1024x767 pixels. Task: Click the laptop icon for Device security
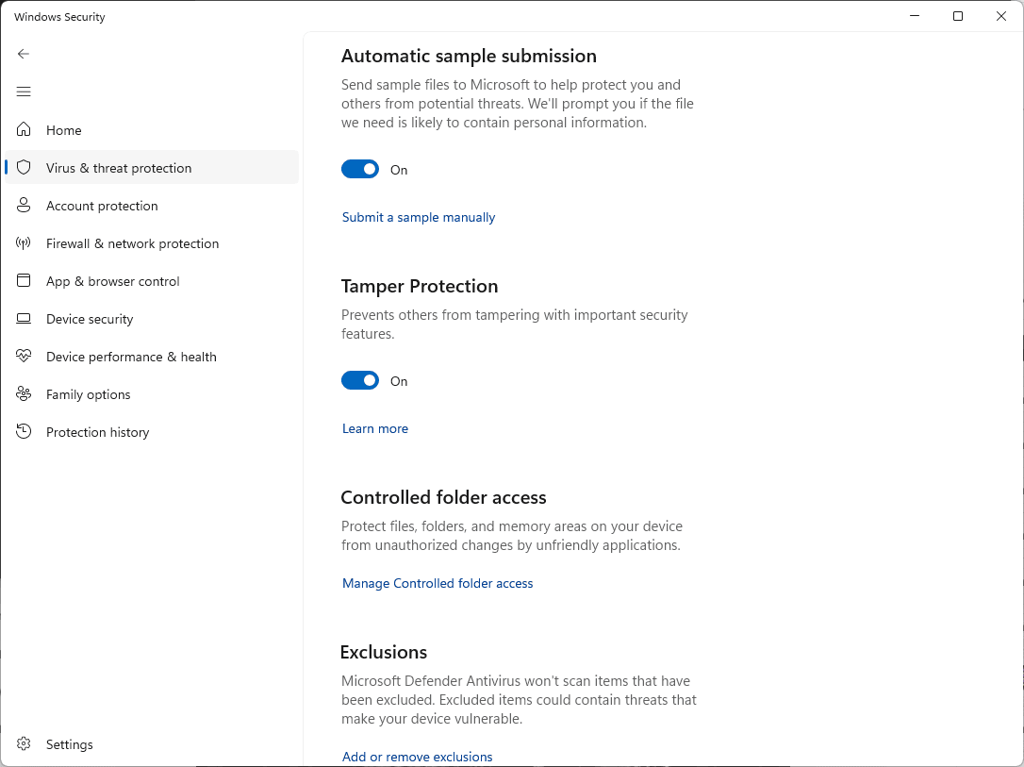pyautogui.click(x=24, y=318)
